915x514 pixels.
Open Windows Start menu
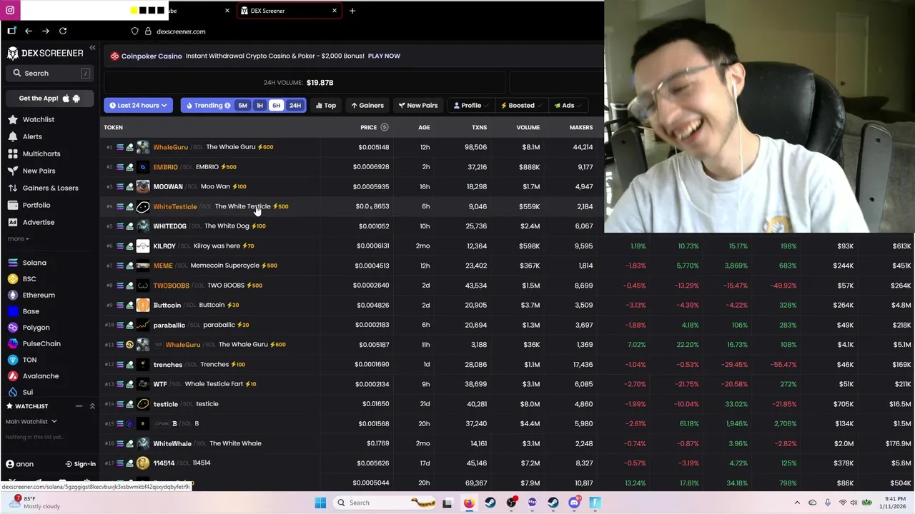320,503
